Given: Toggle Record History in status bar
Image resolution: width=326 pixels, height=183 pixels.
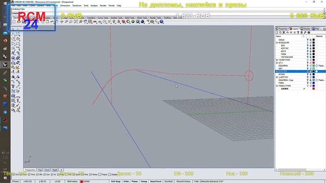Looking at the screenshot, I should point(183,181).
